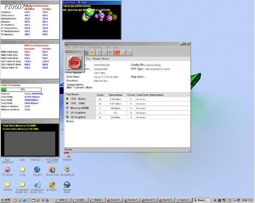Click the first orange quick launch icon
Screen dimensions: 255x203
(15, 200)
